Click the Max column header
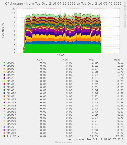This screenshot has height=145, width=127. click(117, 60)
